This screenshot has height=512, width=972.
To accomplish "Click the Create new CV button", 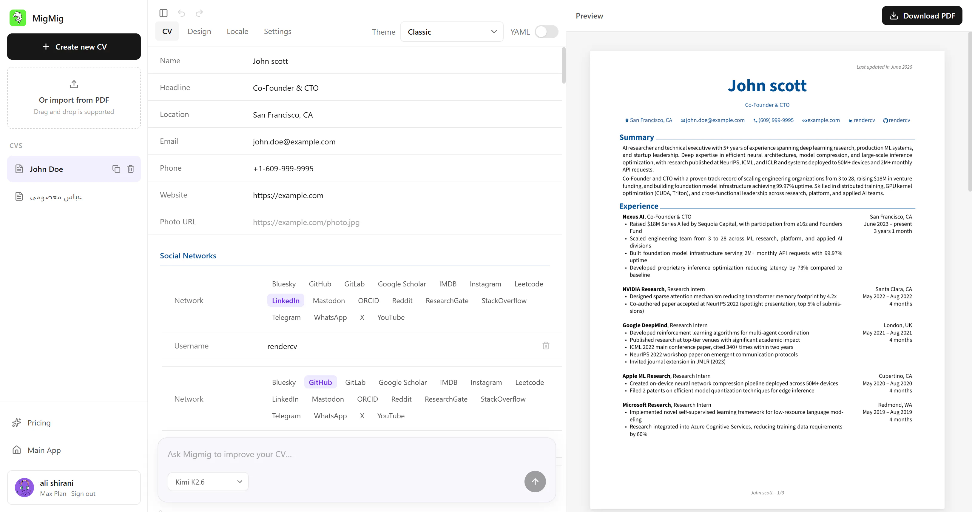I will click(74, 47).
